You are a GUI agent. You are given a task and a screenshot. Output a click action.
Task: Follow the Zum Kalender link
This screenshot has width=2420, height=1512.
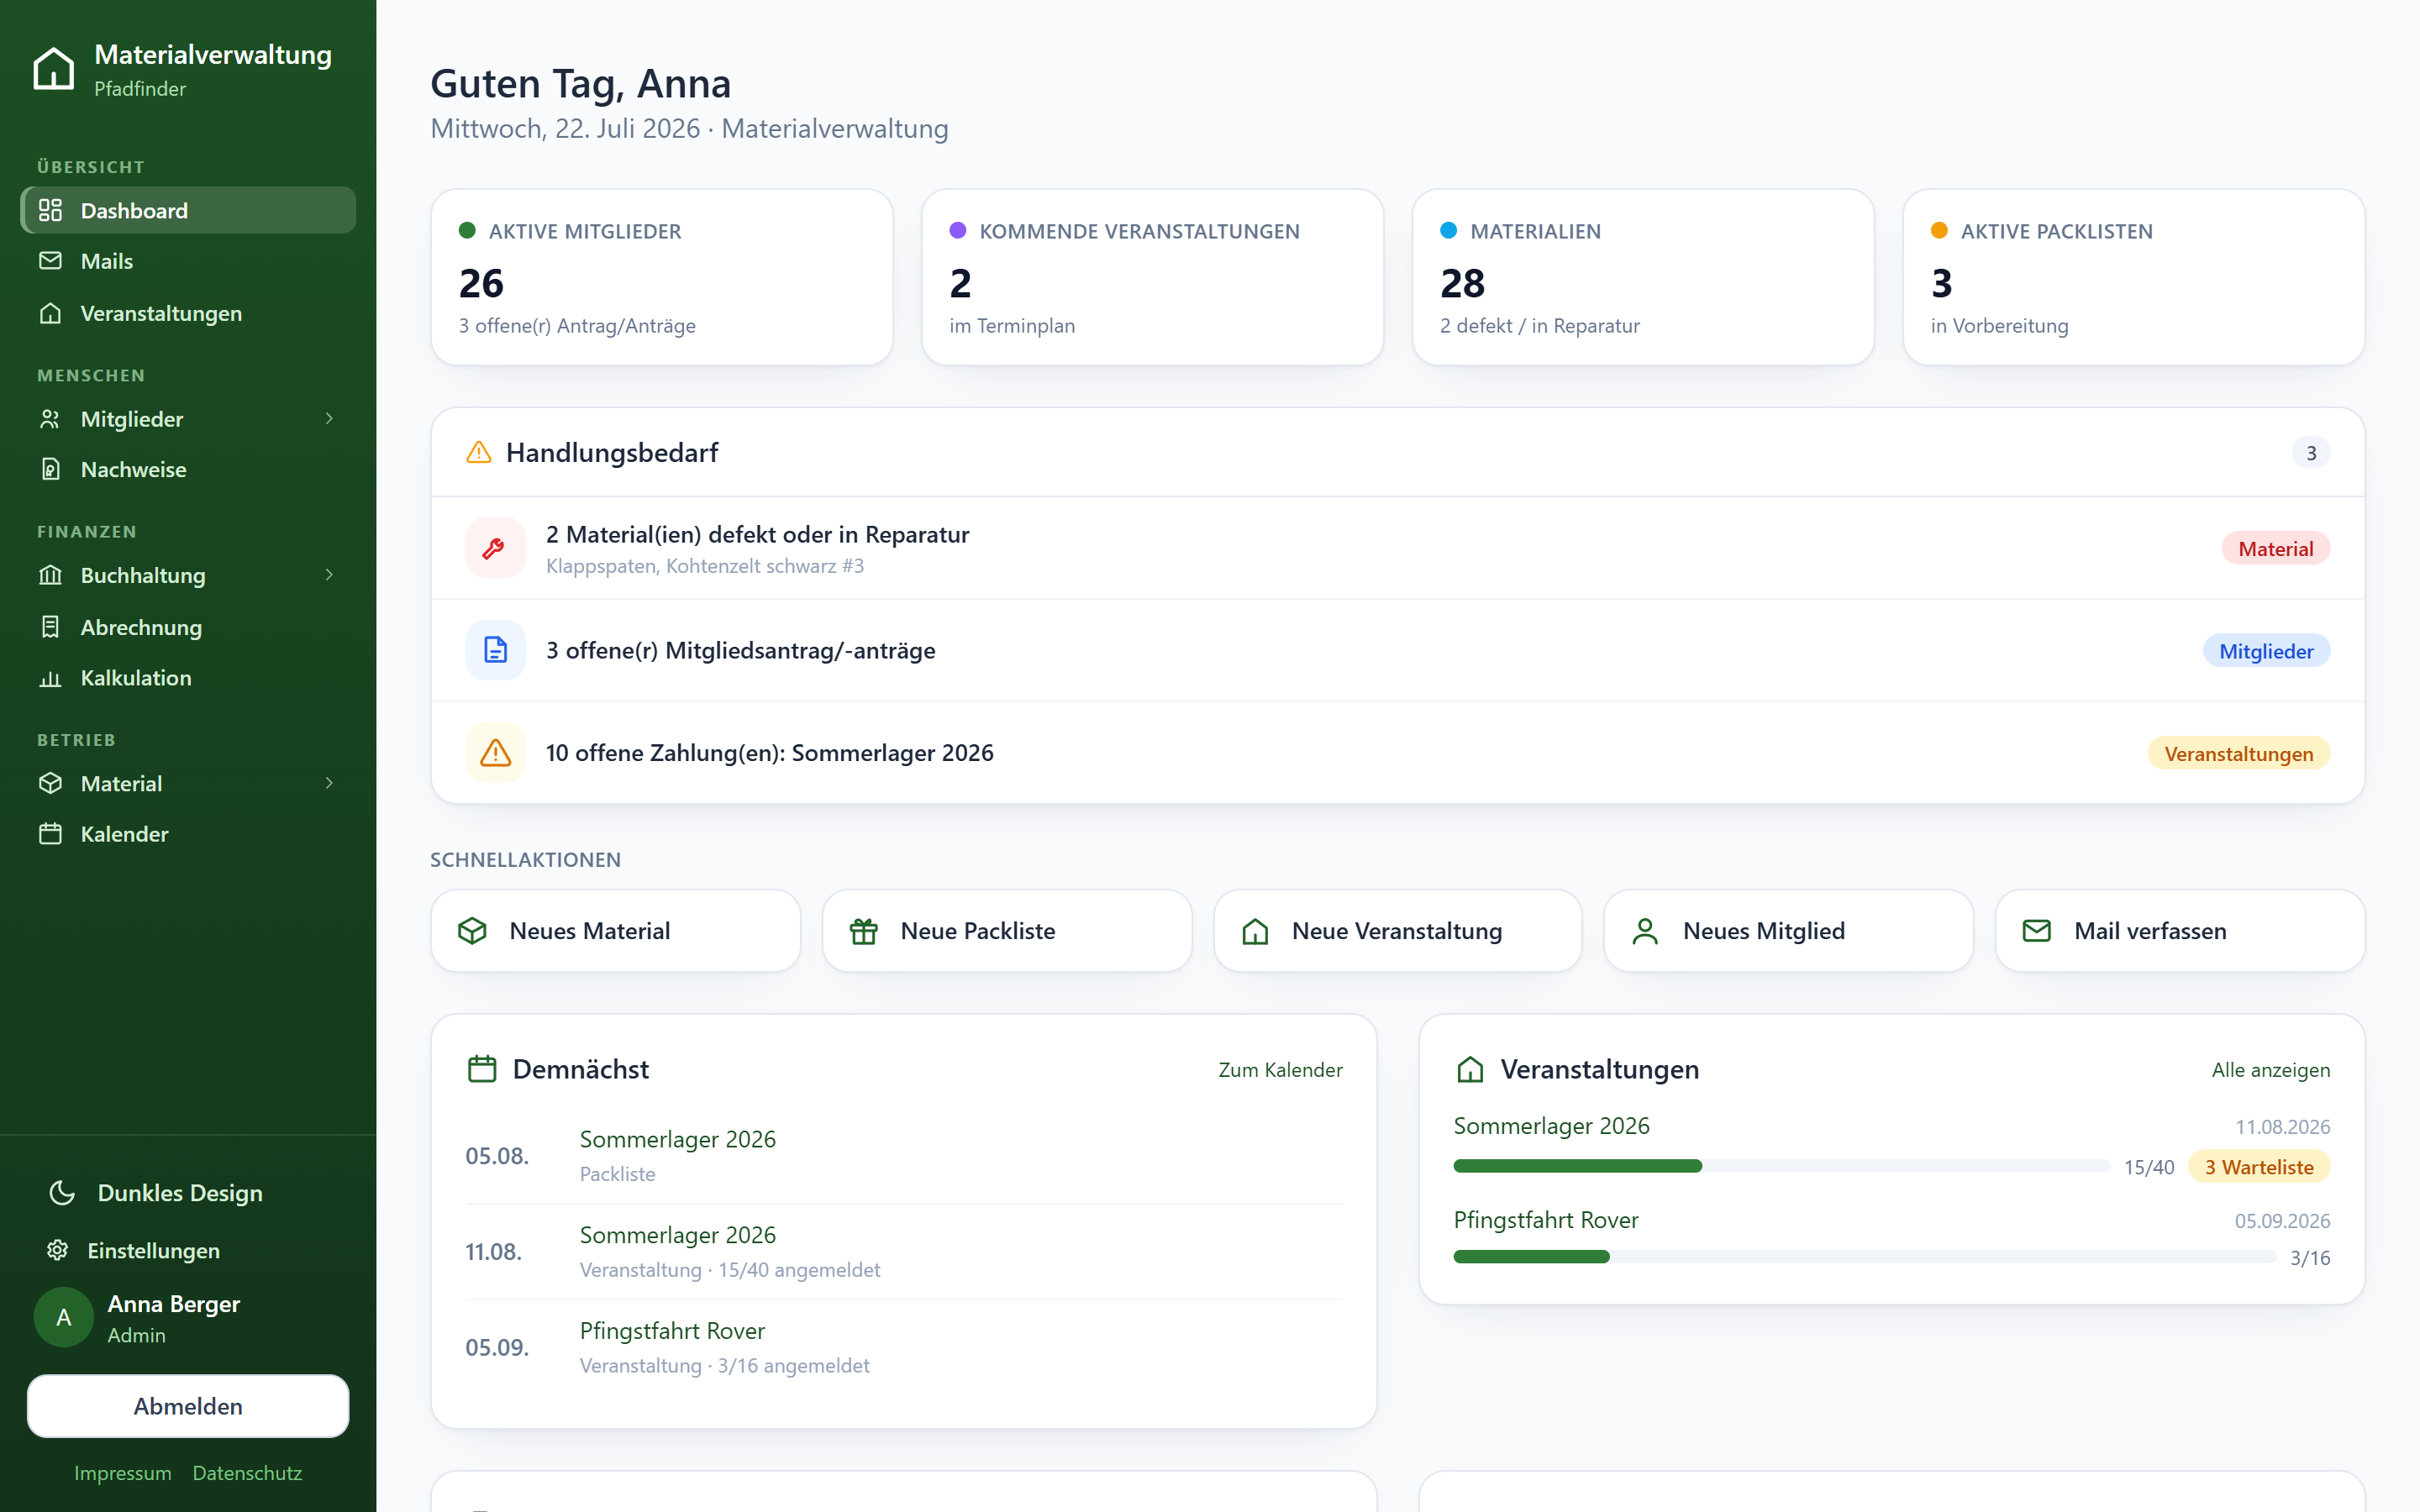point(1280,1070)
